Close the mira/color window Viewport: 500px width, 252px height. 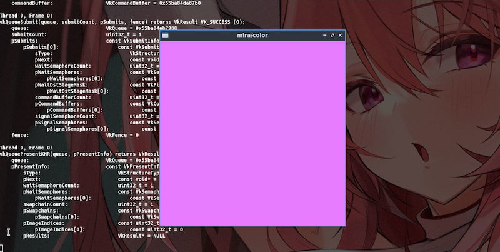point(340,36)
